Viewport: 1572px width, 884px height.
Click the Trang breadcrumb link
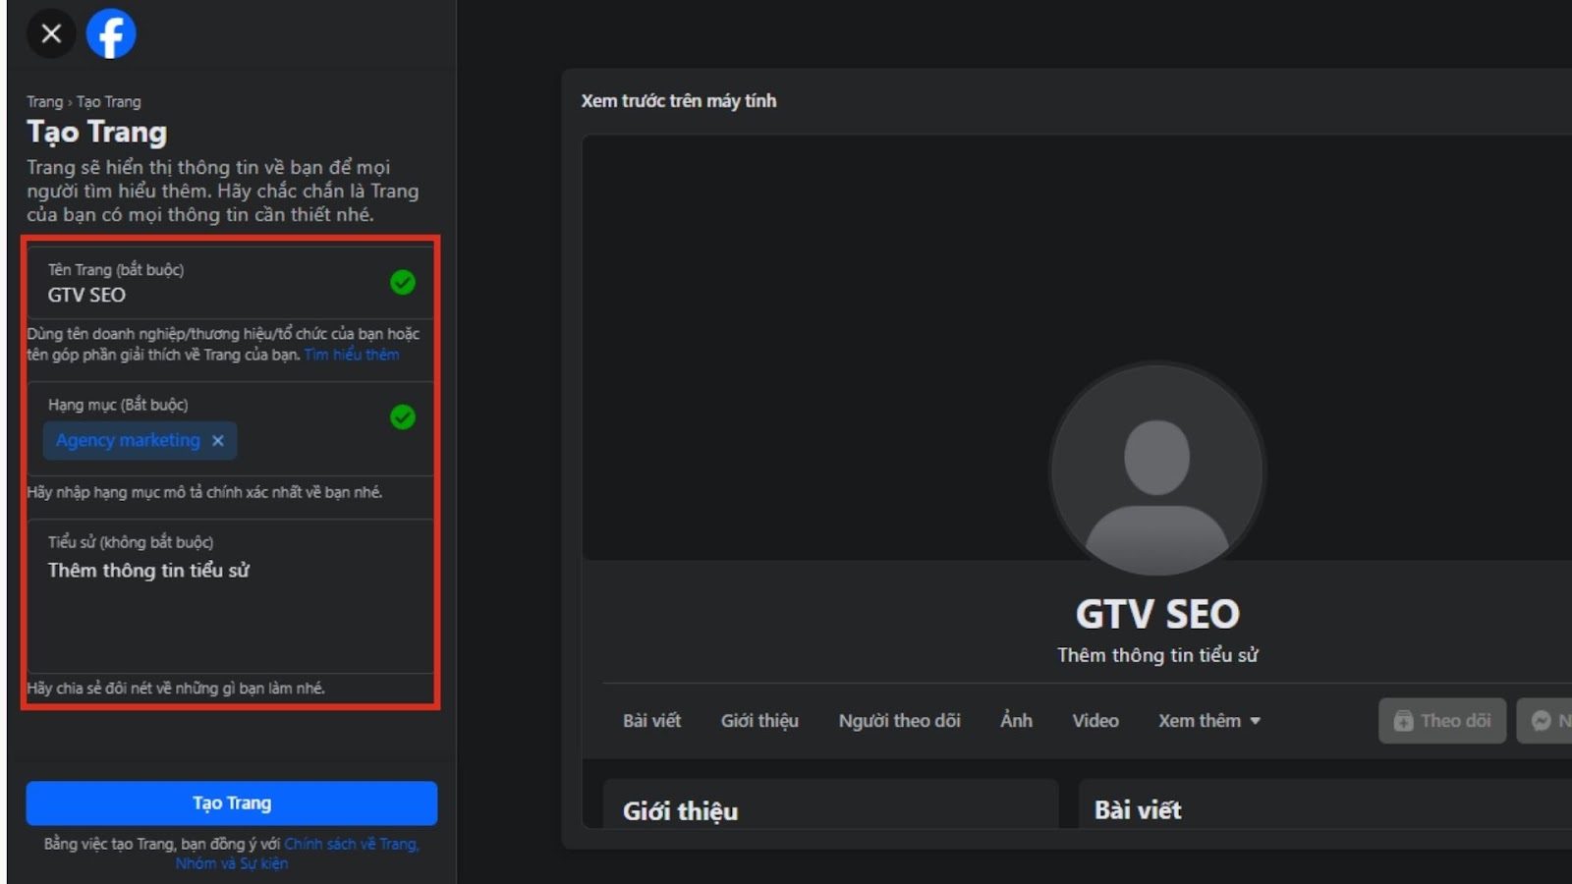44,102
